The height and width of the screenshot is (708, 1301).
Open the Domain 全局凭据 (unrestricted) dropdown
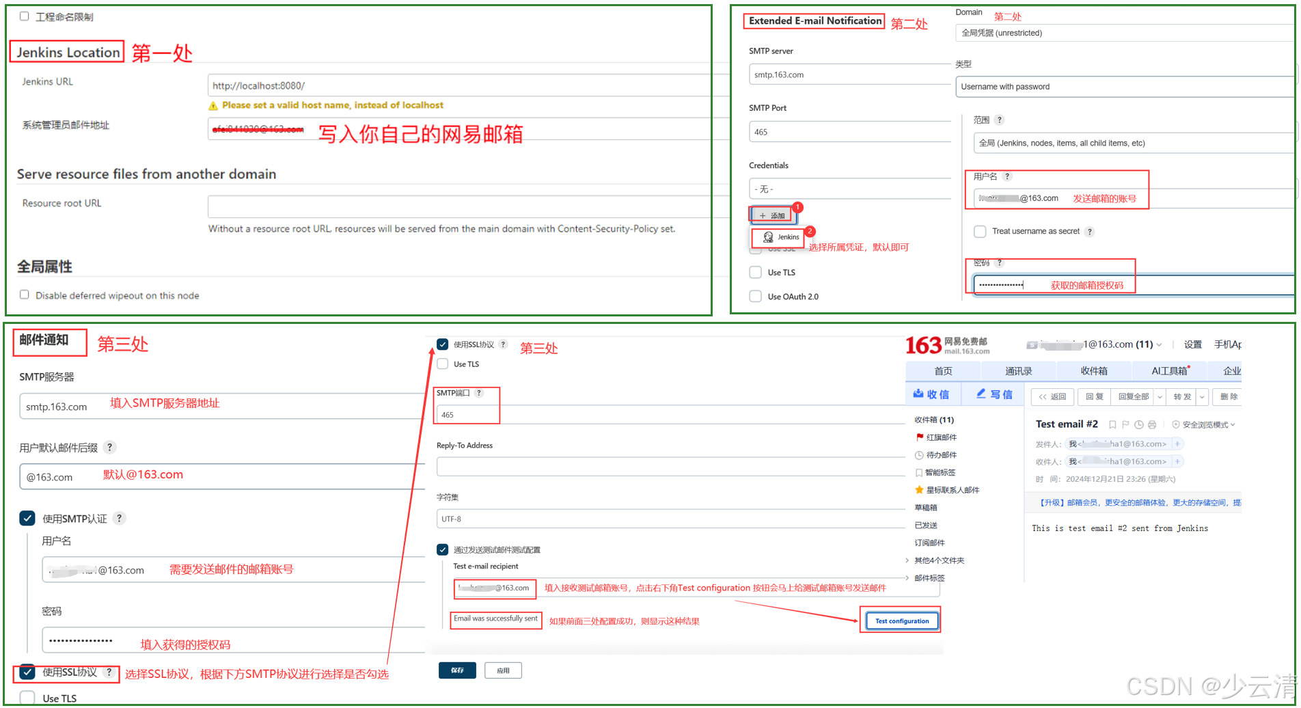tap(1124, 33)
